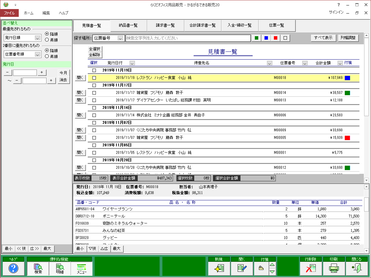This screenshot has height=278, width=371.
Task: Select 昇順 for first sort priority
Action: [47, 40]
